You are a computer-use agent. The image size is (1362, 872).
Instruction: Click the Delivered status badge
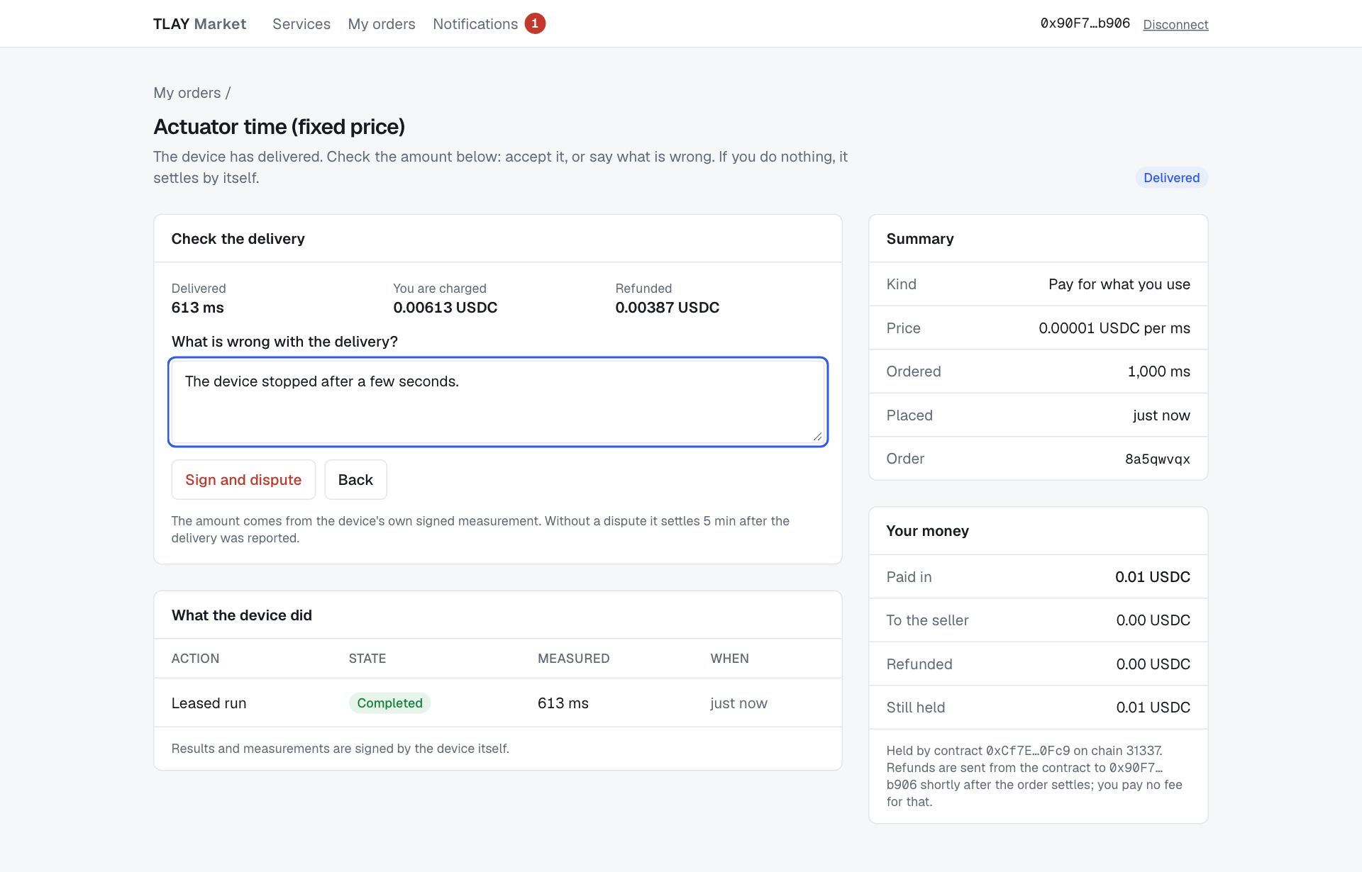click(x=1171, y=178)
